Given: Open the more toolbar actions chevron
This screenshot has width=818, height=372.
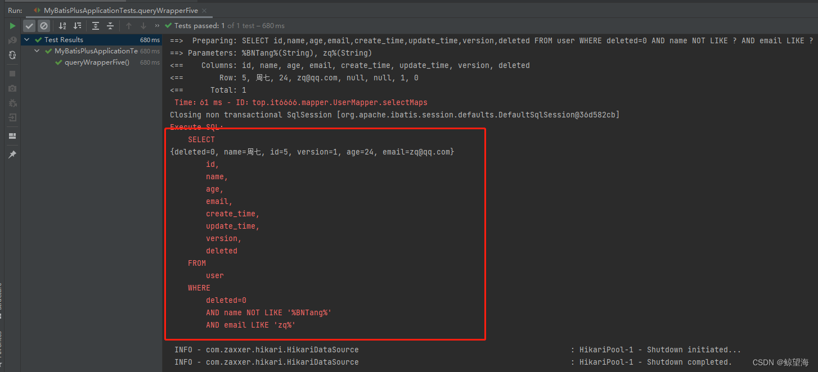Looking at the screenshot, I should coord(157,26).
